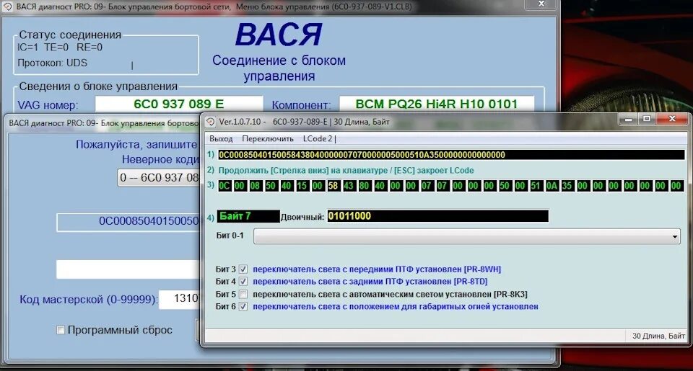
Task: Click the Код мастерской input field
Action: point(180,299)
